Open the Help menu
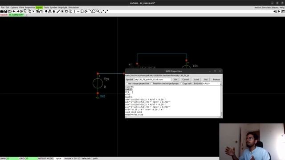 (282, 8)
